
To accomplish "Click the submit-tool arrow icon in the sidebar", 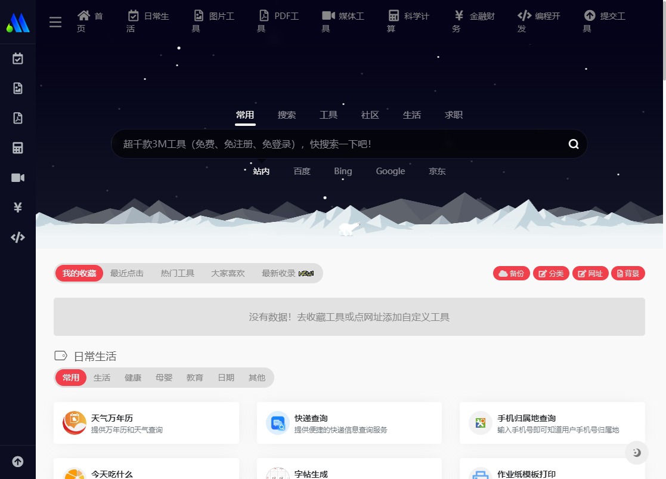I will (18, 462).
